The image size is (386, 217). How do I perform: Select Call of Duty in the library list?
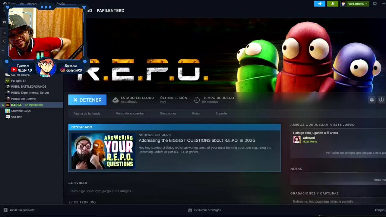(21, 74)
